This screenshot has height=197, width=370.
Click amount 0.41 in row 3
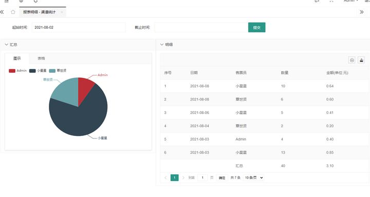[330, 113]
